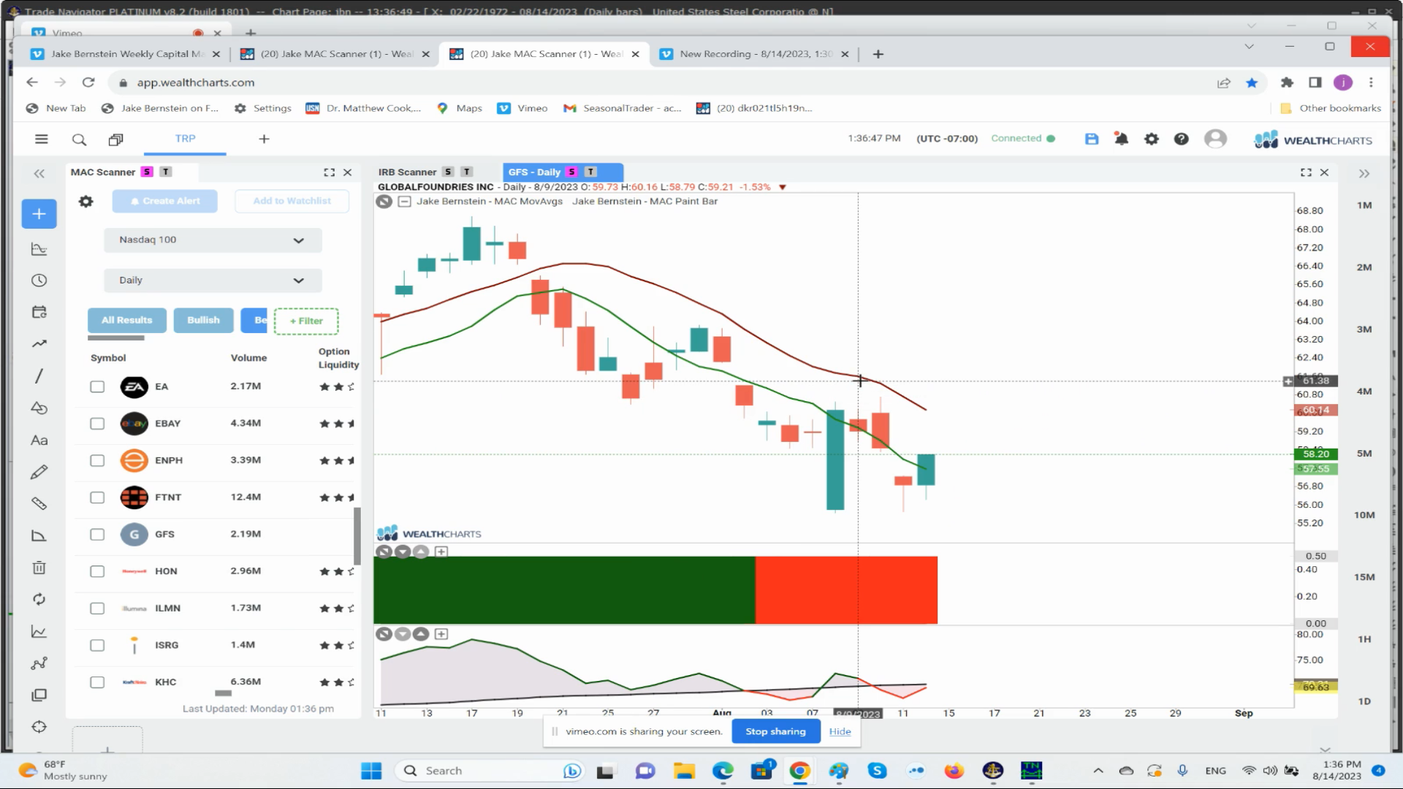
Task: Select the trend line drawing tool
Action: [x=39, y=343]
